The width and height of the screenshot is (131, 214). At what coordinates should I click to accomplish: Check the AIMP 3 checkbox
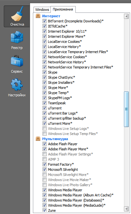point(44,159)
